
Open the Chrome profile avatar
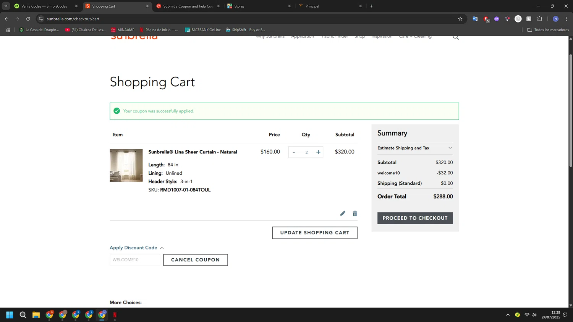pos(555,19)
